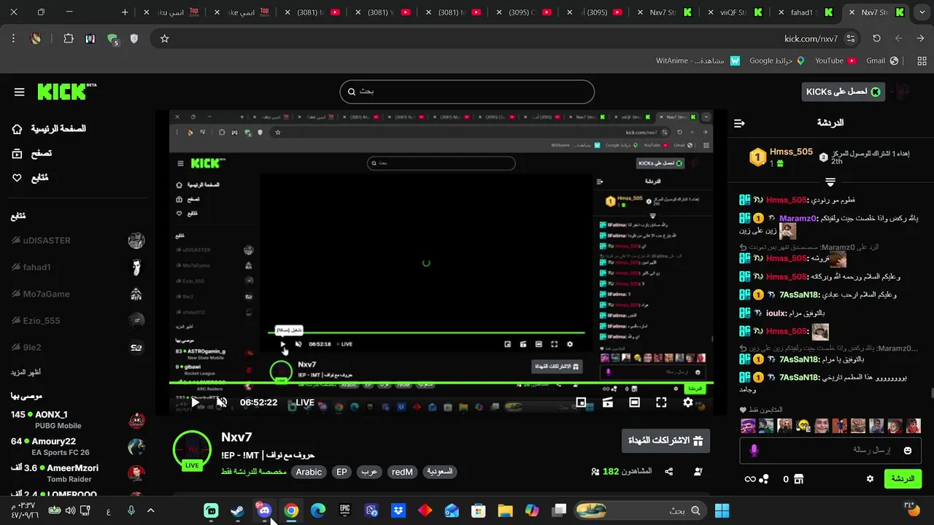Click the Kick logo
This screenshot has width=934, height=525.
pos(66,91)
